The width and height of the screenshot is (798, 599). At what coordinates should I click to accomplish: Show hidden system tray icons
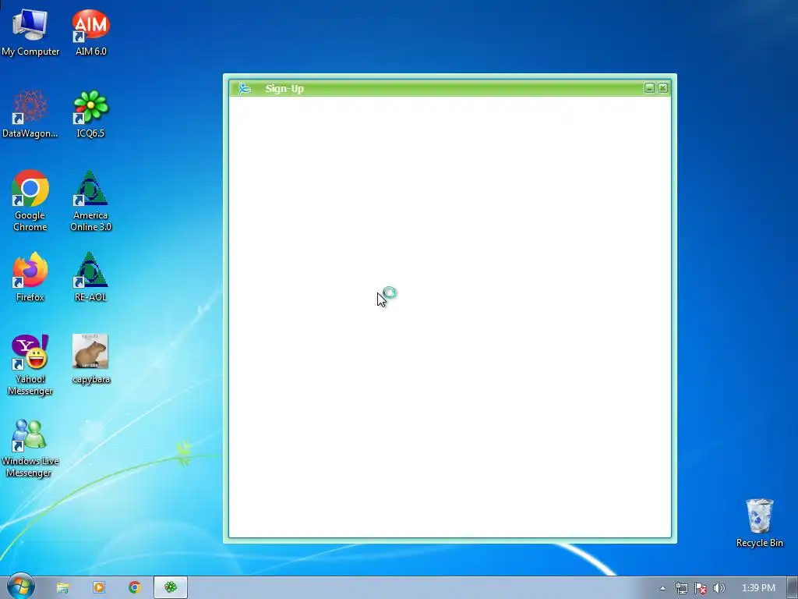tap(662, 588)
